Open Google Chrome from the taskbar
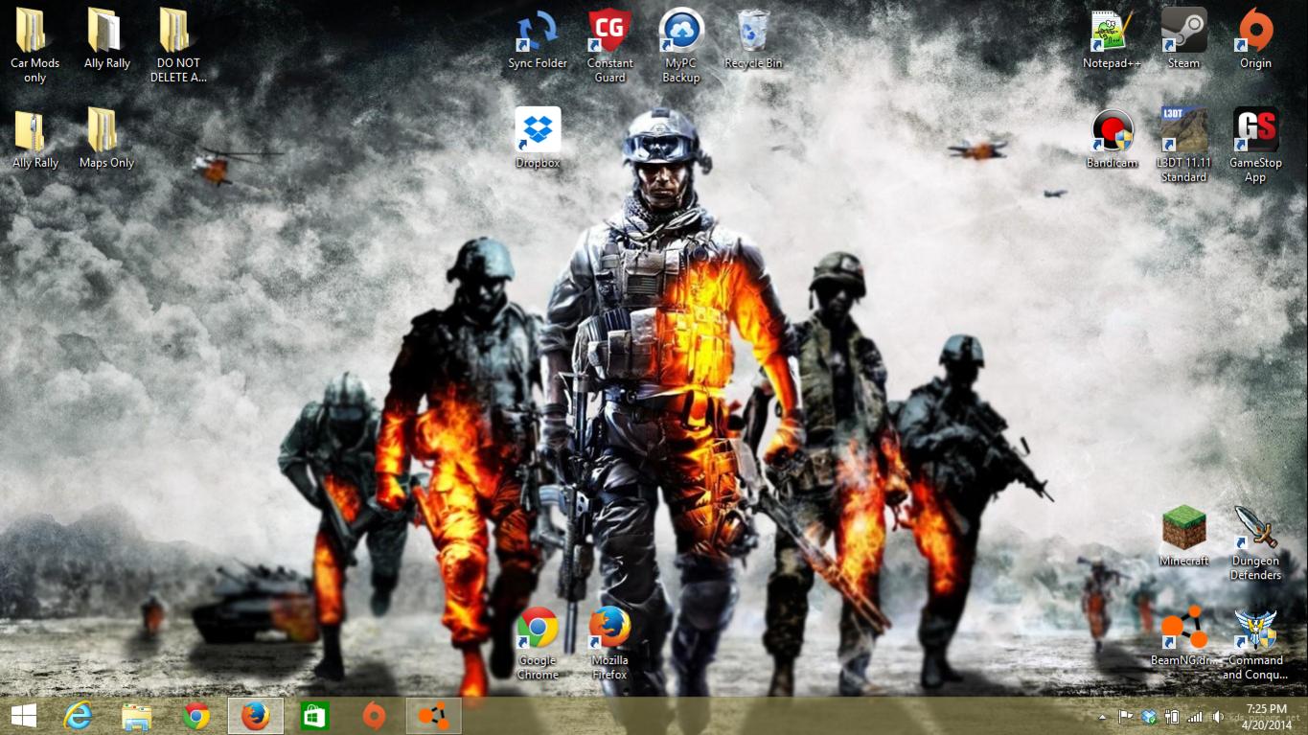 196,716
